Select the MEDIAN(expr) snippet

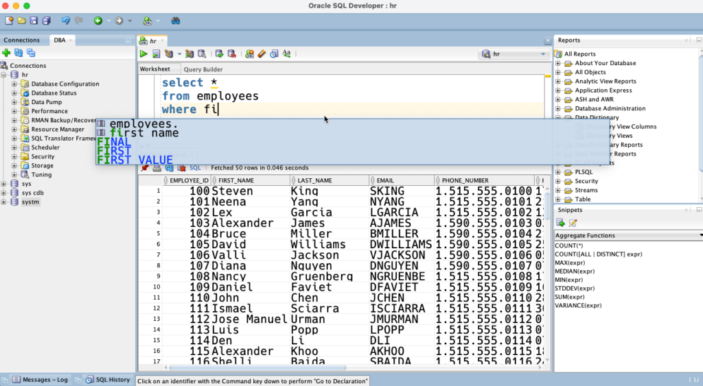pyautogui.click(x=575, y=271)
